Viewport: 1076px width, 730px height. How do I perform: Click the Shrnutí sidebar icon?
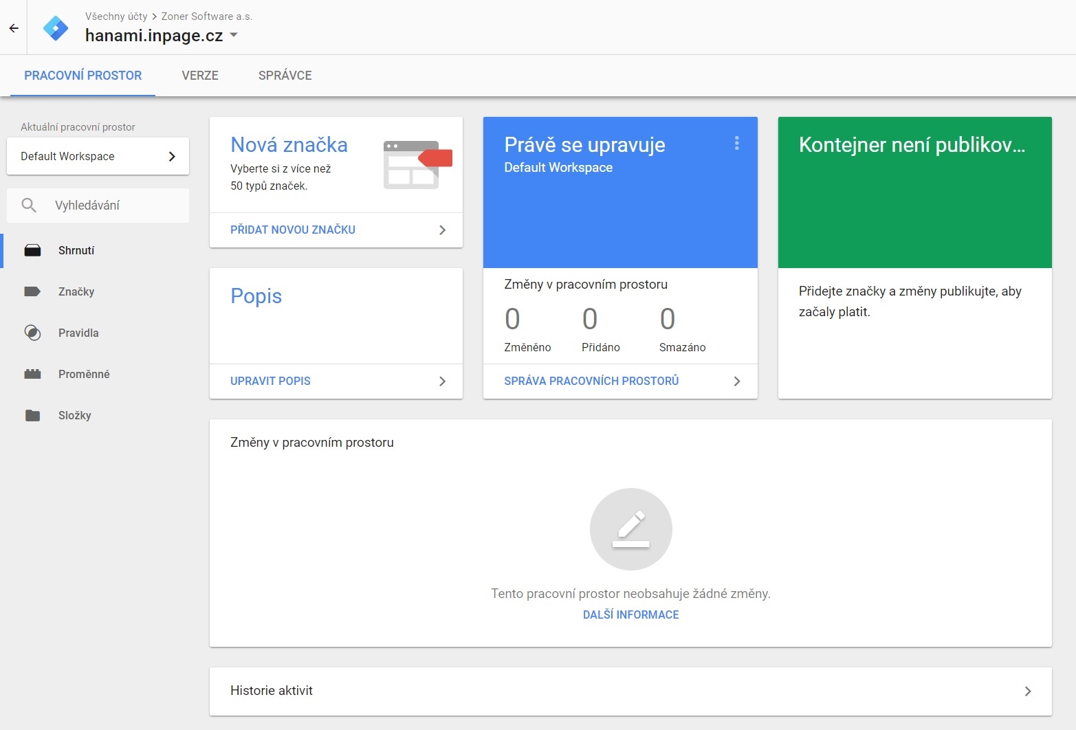(32, 250)
